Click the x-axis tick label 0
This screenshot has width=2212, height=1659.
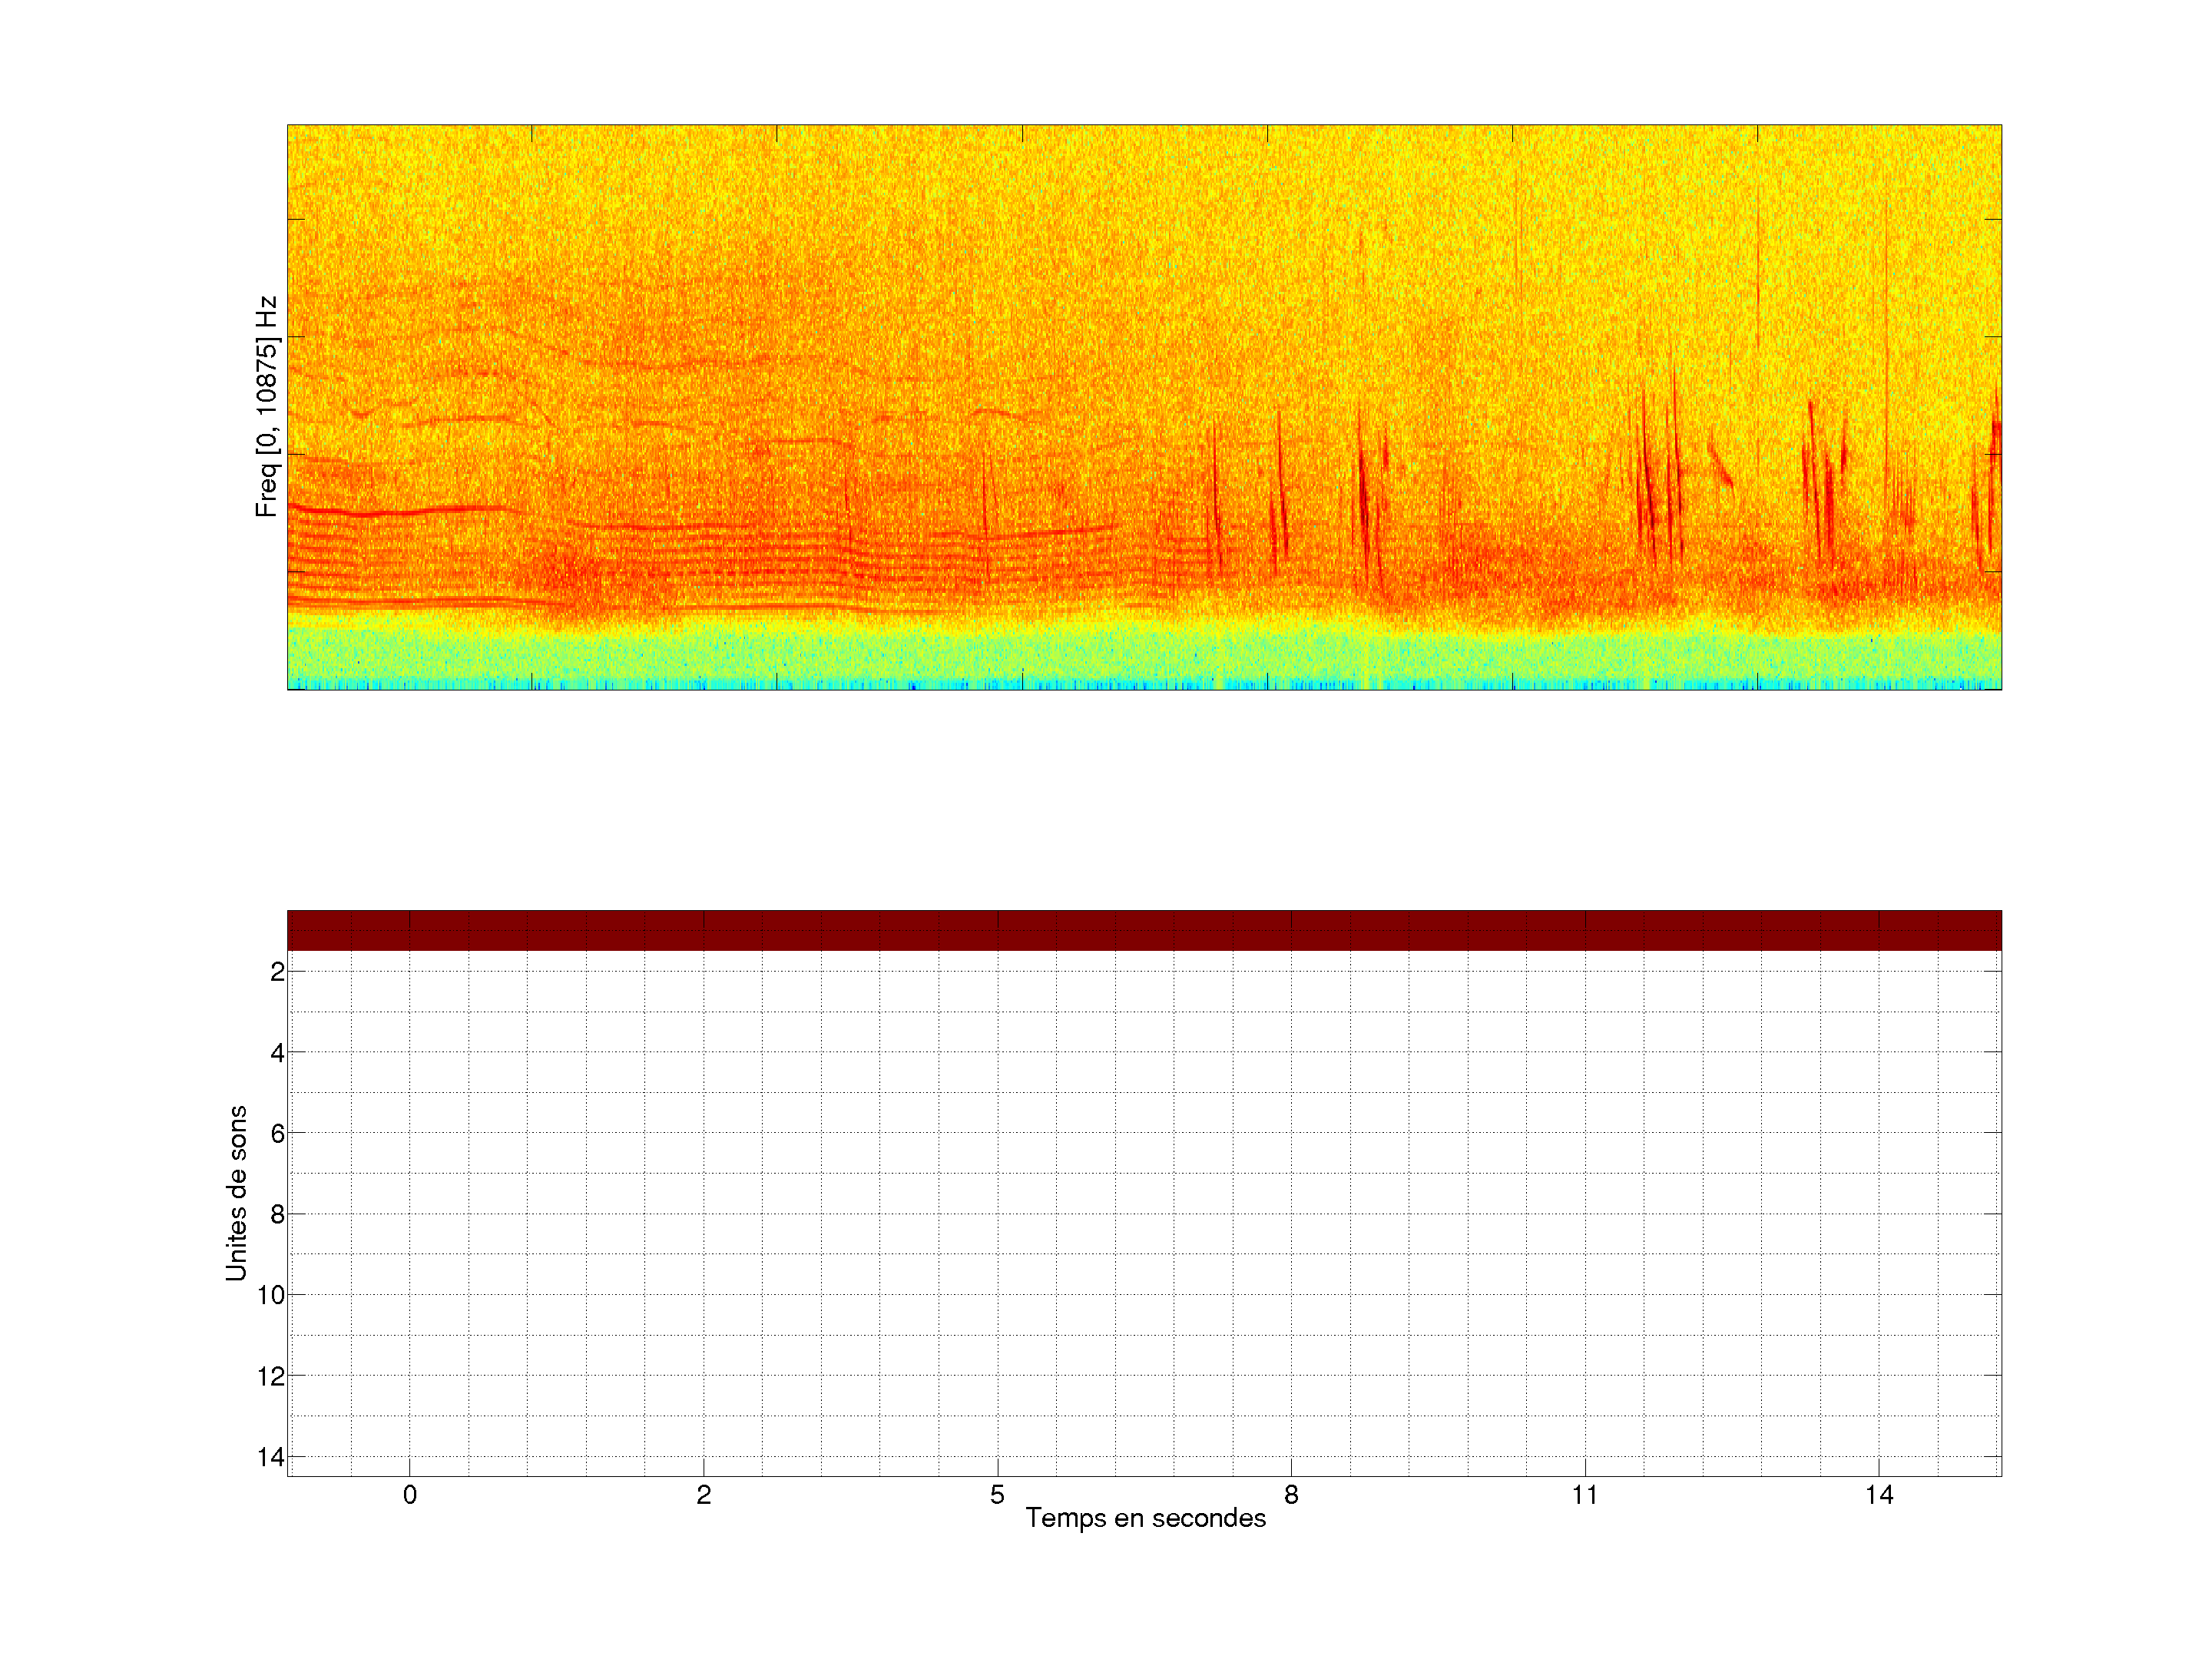pos(410,1495)
